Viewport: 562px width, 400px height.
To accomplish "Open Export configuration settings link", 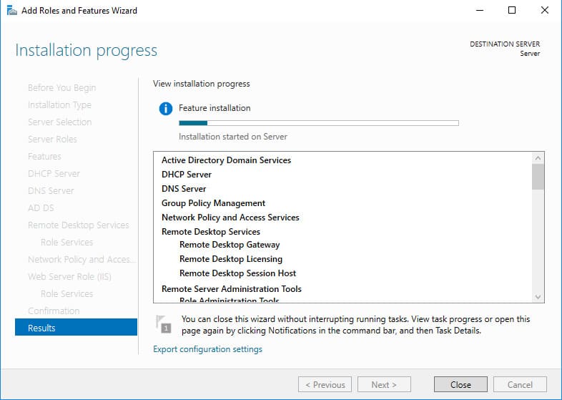I will coord(207,349).
